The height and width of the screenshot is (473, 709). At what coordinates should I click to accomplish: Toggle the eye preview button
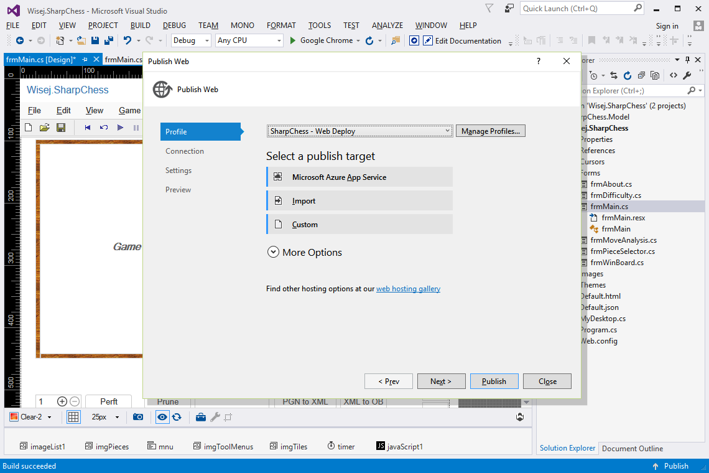[x=162, y=417]
